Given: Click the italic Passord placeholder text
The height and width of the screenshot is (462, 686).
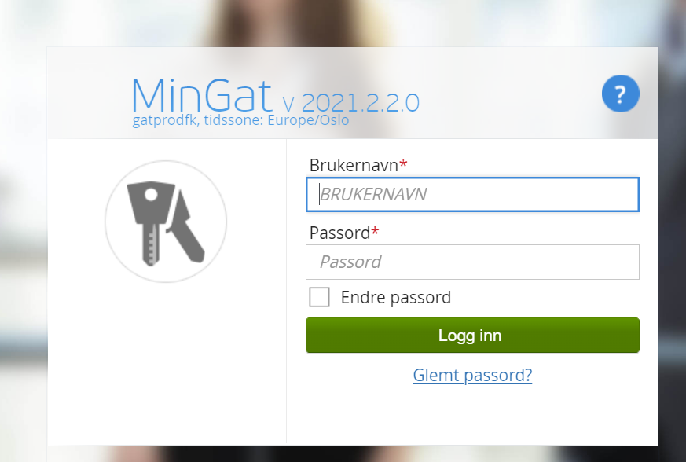Looking at the screenshot, I should [x=351, y=262].
